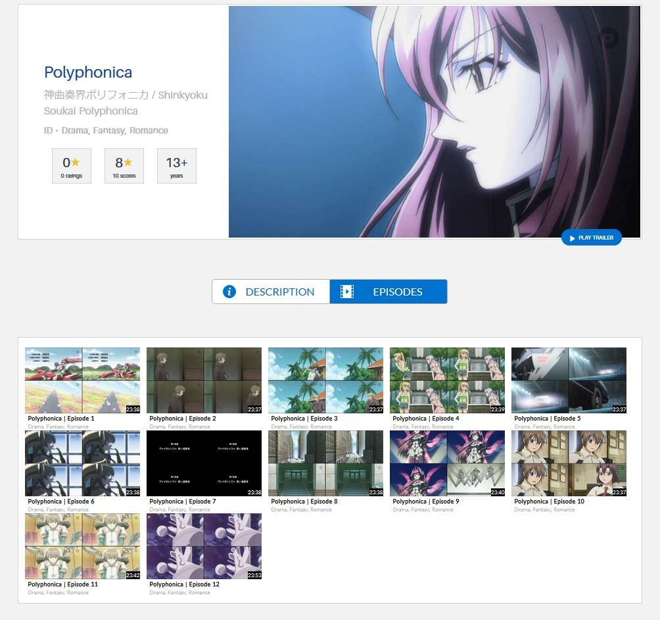Open the Polyphonica Episode 1 thumbnail
Screen dimensions: 660x620
pos(82,380)
